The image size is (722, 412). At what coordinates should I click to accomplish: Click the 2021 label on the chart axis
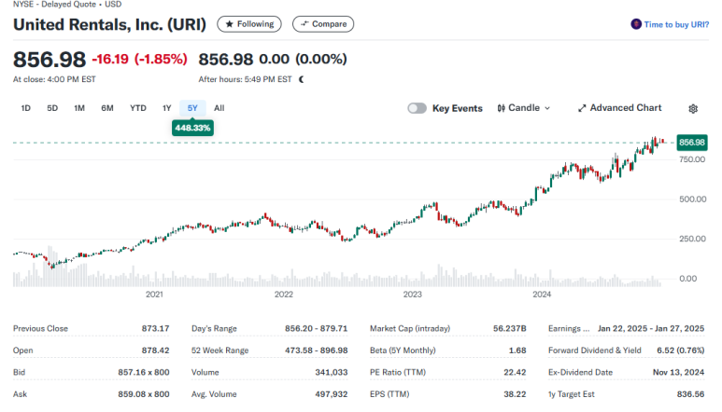pos(154,295)
